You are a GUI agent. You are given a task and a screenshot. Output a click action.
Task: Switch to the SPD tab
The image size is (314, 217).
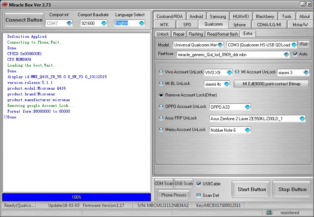point(187,24)
